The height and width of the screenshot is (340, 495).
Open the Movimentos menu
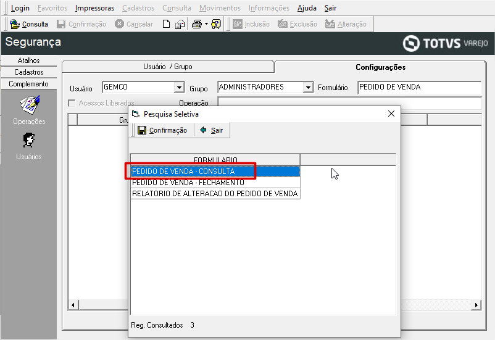220,8
